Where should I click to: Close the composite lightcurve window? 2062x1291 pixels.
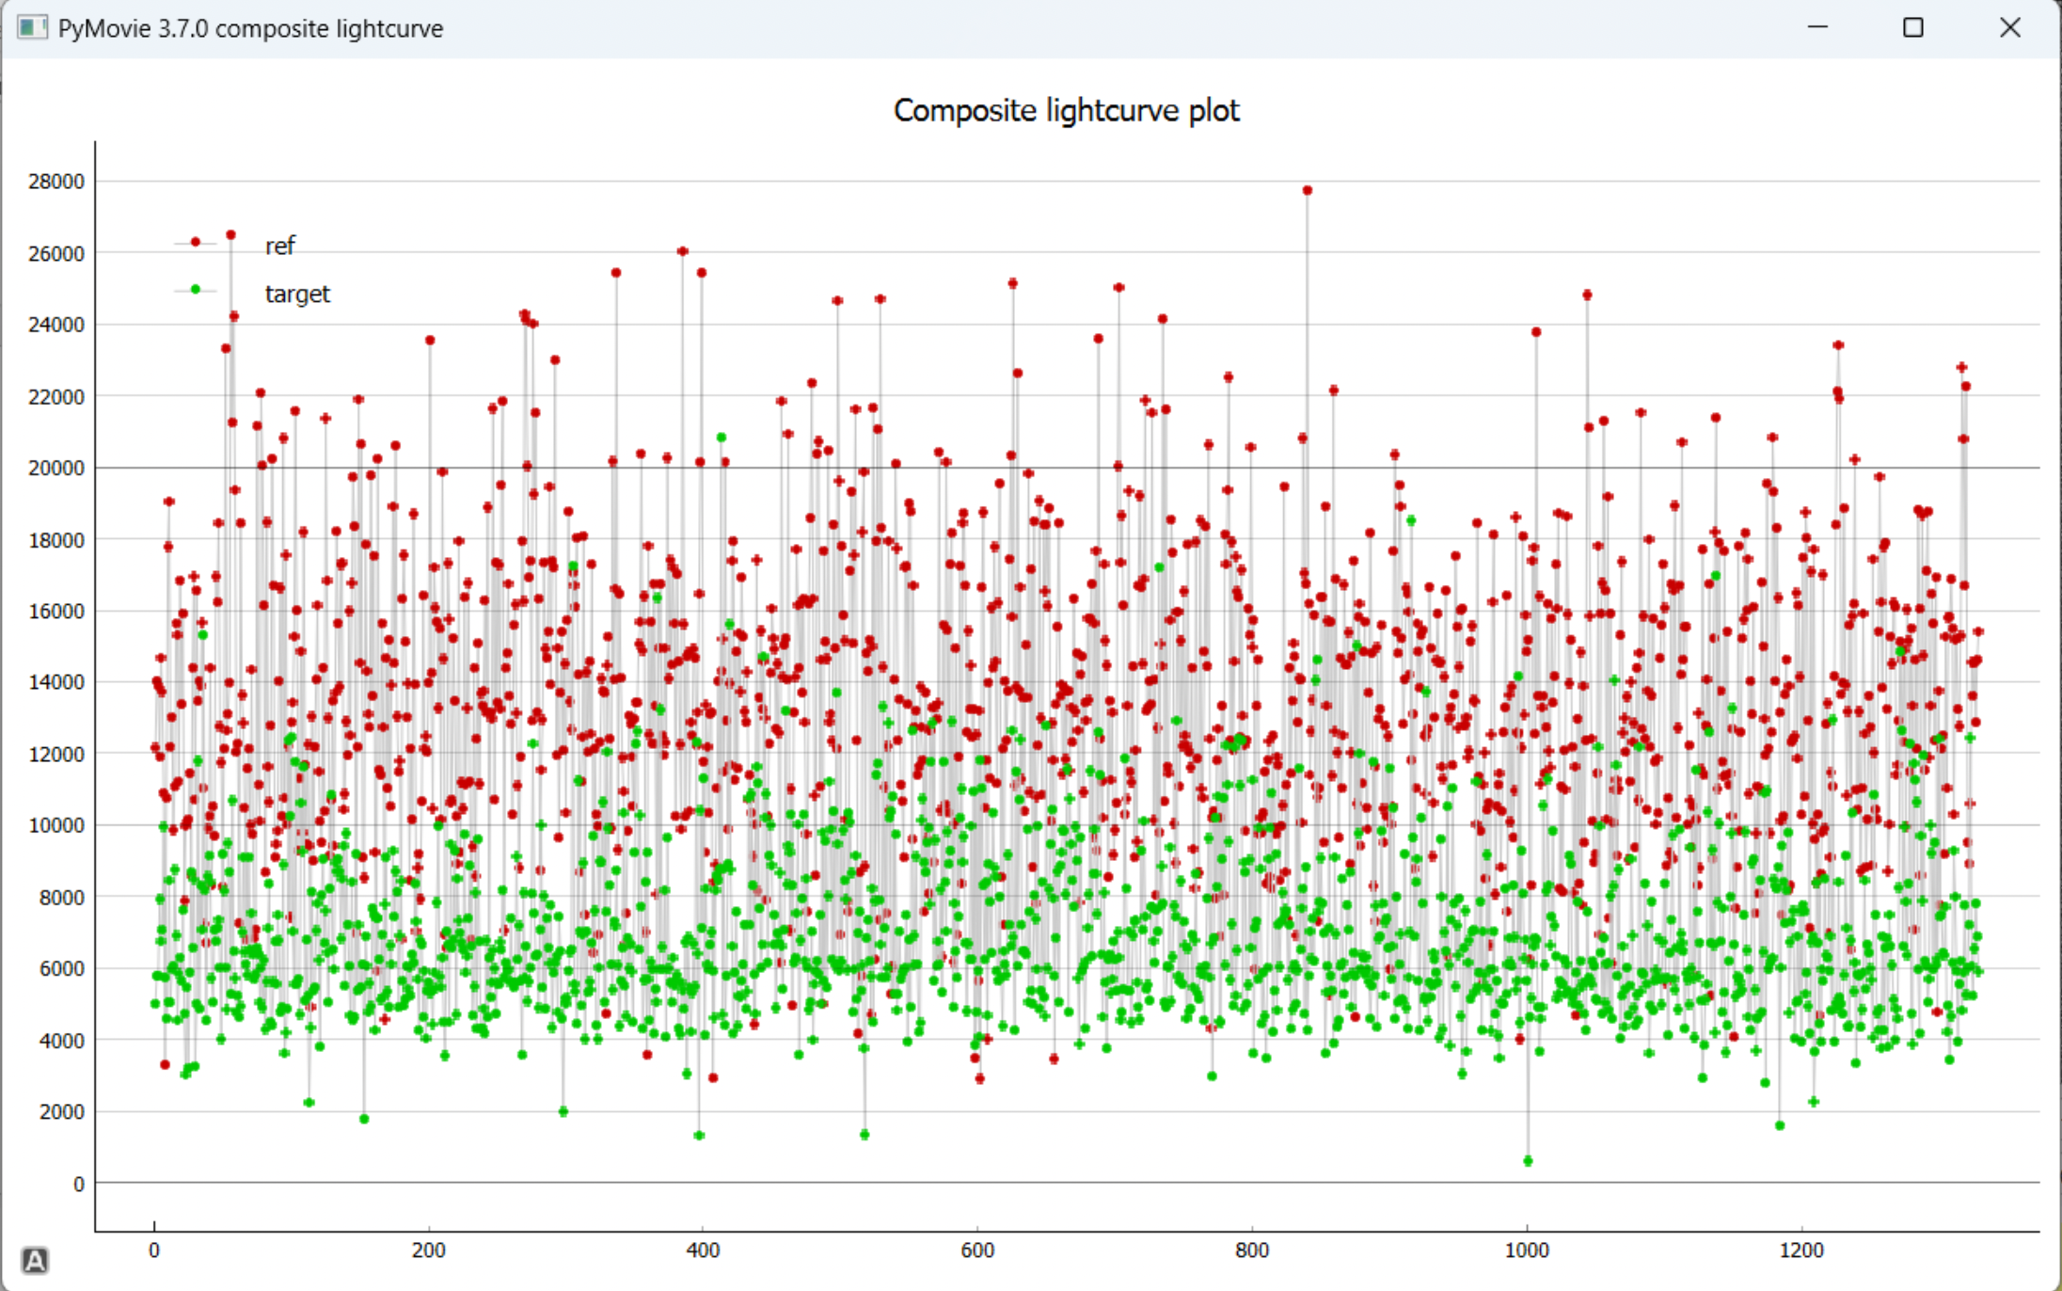(x=2009, y=27)
